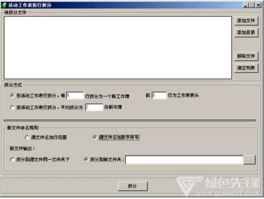This screenshot has height=199, width=264.
Task: Click the 移除文件 button
Action: click(246, 56)
